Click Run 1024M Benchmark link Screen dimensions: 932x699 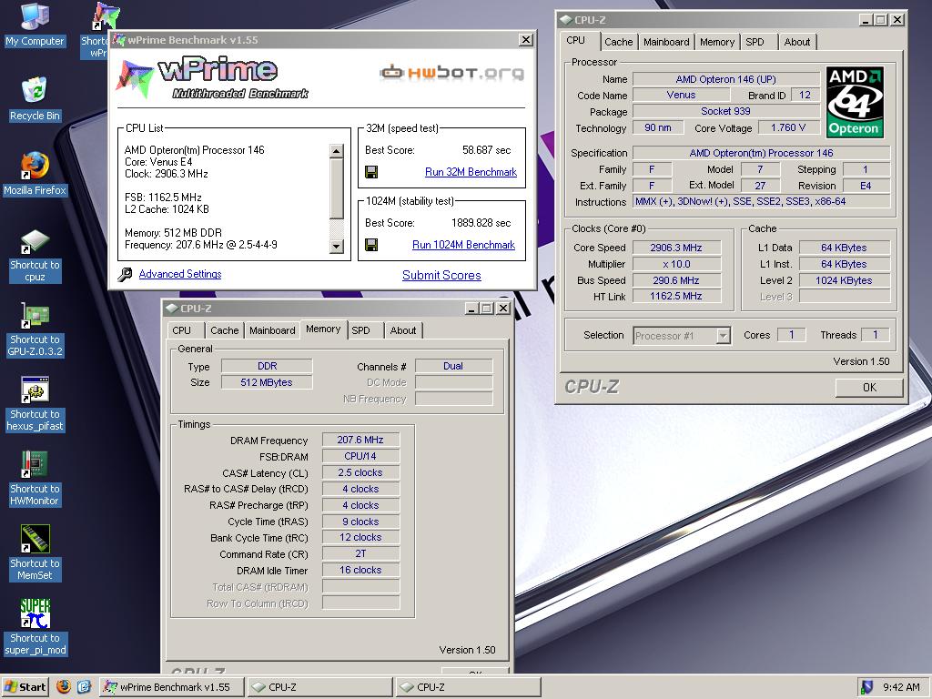point(463,244)
